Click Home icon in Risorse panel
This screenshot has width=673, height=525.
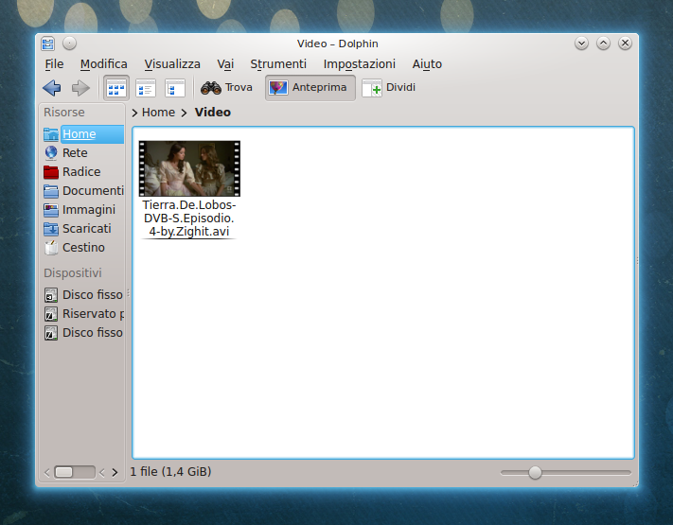pyautogui.click(x=51, y=134)
